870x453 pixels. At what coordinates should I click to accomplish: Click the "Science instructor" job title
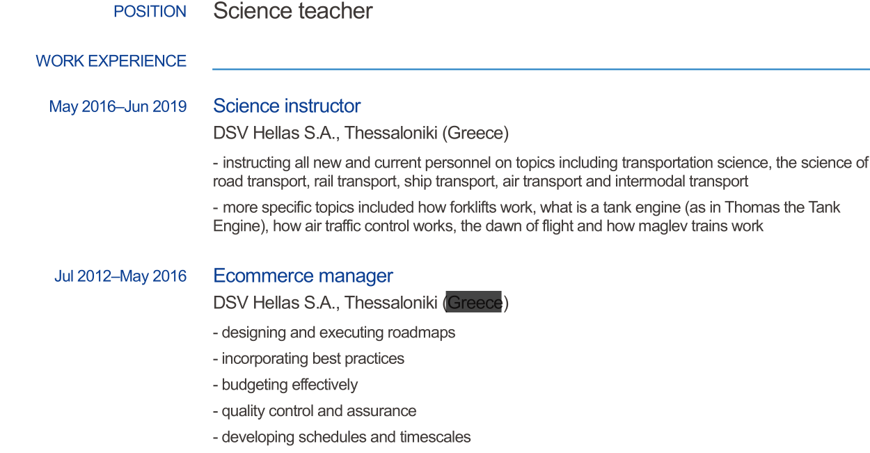tap(287, 106)
